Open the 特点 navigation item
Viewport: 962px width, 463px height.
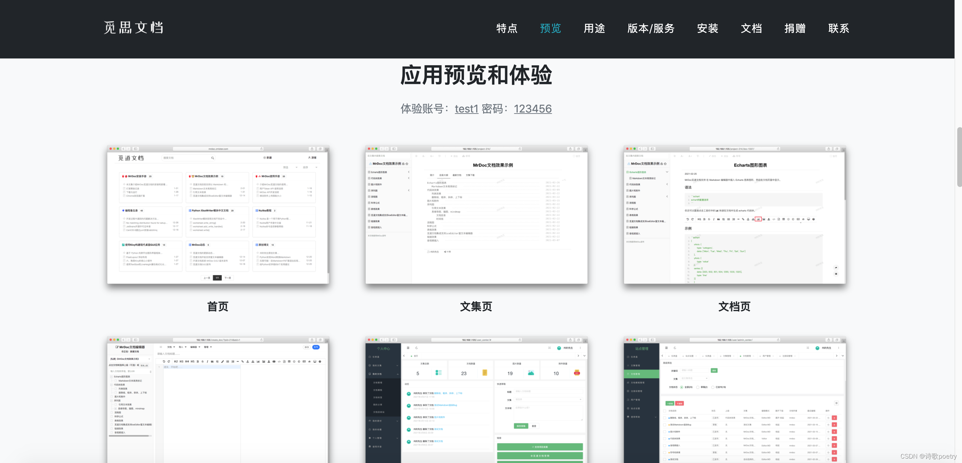(x=506, y=28)
